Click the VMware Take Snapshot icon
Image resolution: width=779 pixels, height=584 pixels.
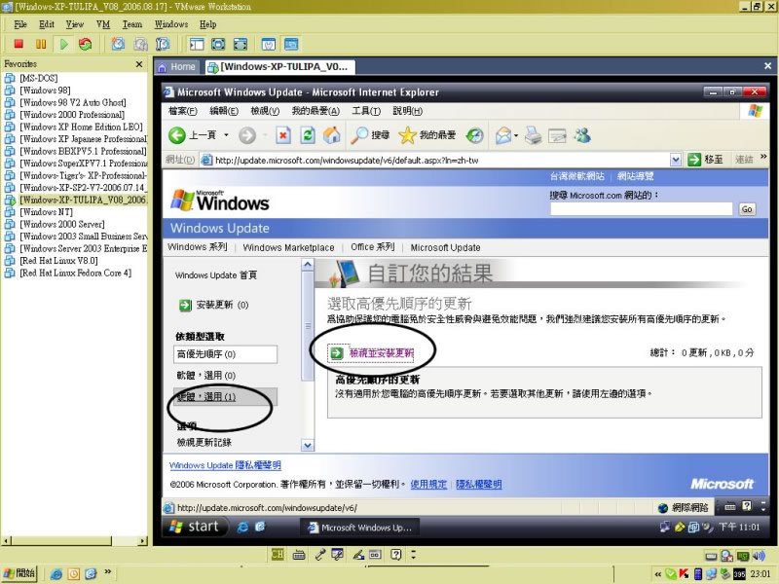(x=118, y=44)
